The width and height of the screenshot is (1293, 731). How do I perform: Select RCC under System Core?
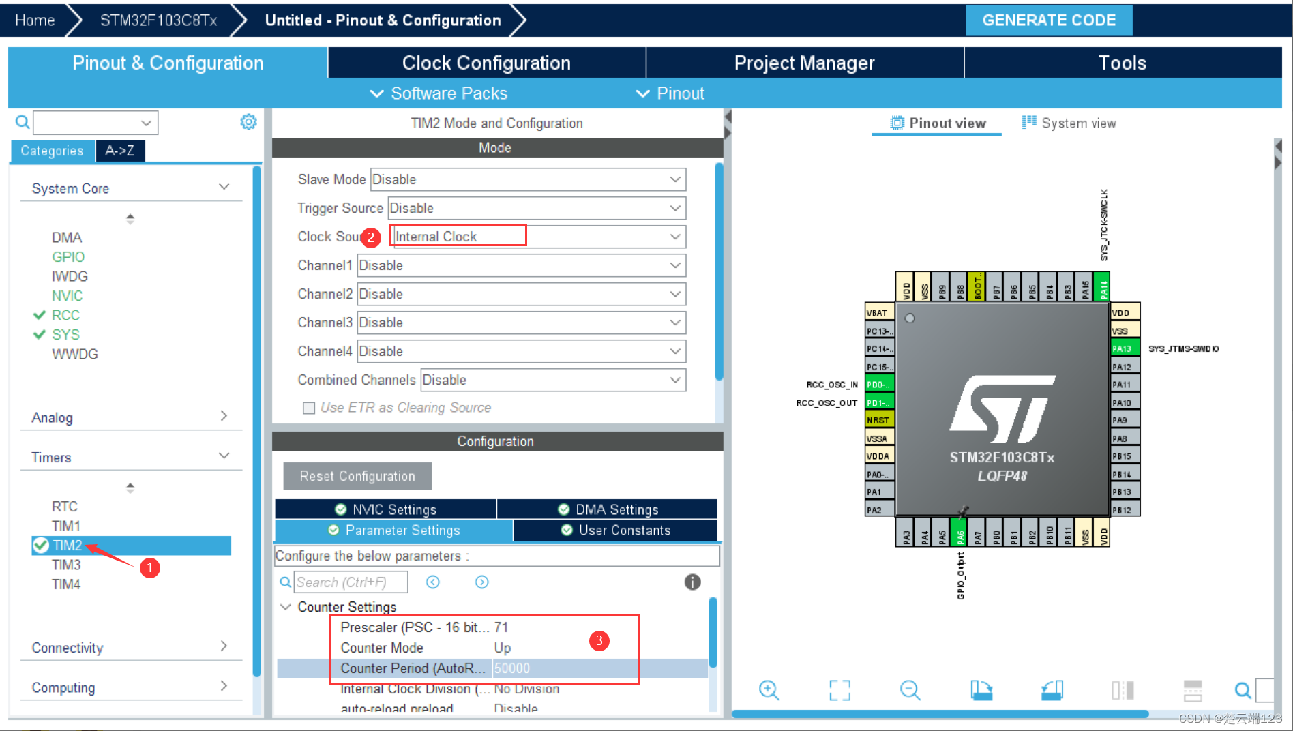[x=65, y=315]
